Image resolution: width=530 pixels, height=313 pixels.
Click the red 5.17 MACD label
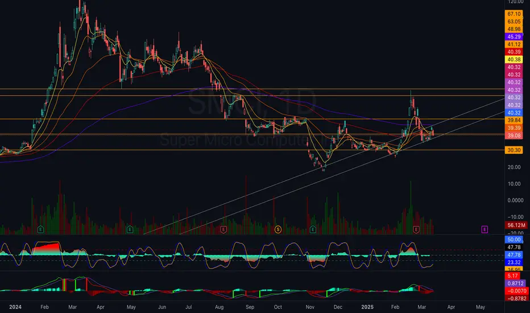click(512, 276)
